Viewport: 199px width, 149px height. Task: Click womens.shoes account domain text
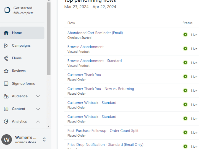pos(27,142)
